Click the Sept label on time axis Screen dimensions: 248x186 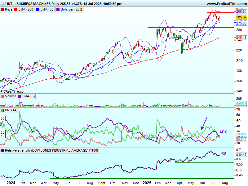[x=102, y=183]
